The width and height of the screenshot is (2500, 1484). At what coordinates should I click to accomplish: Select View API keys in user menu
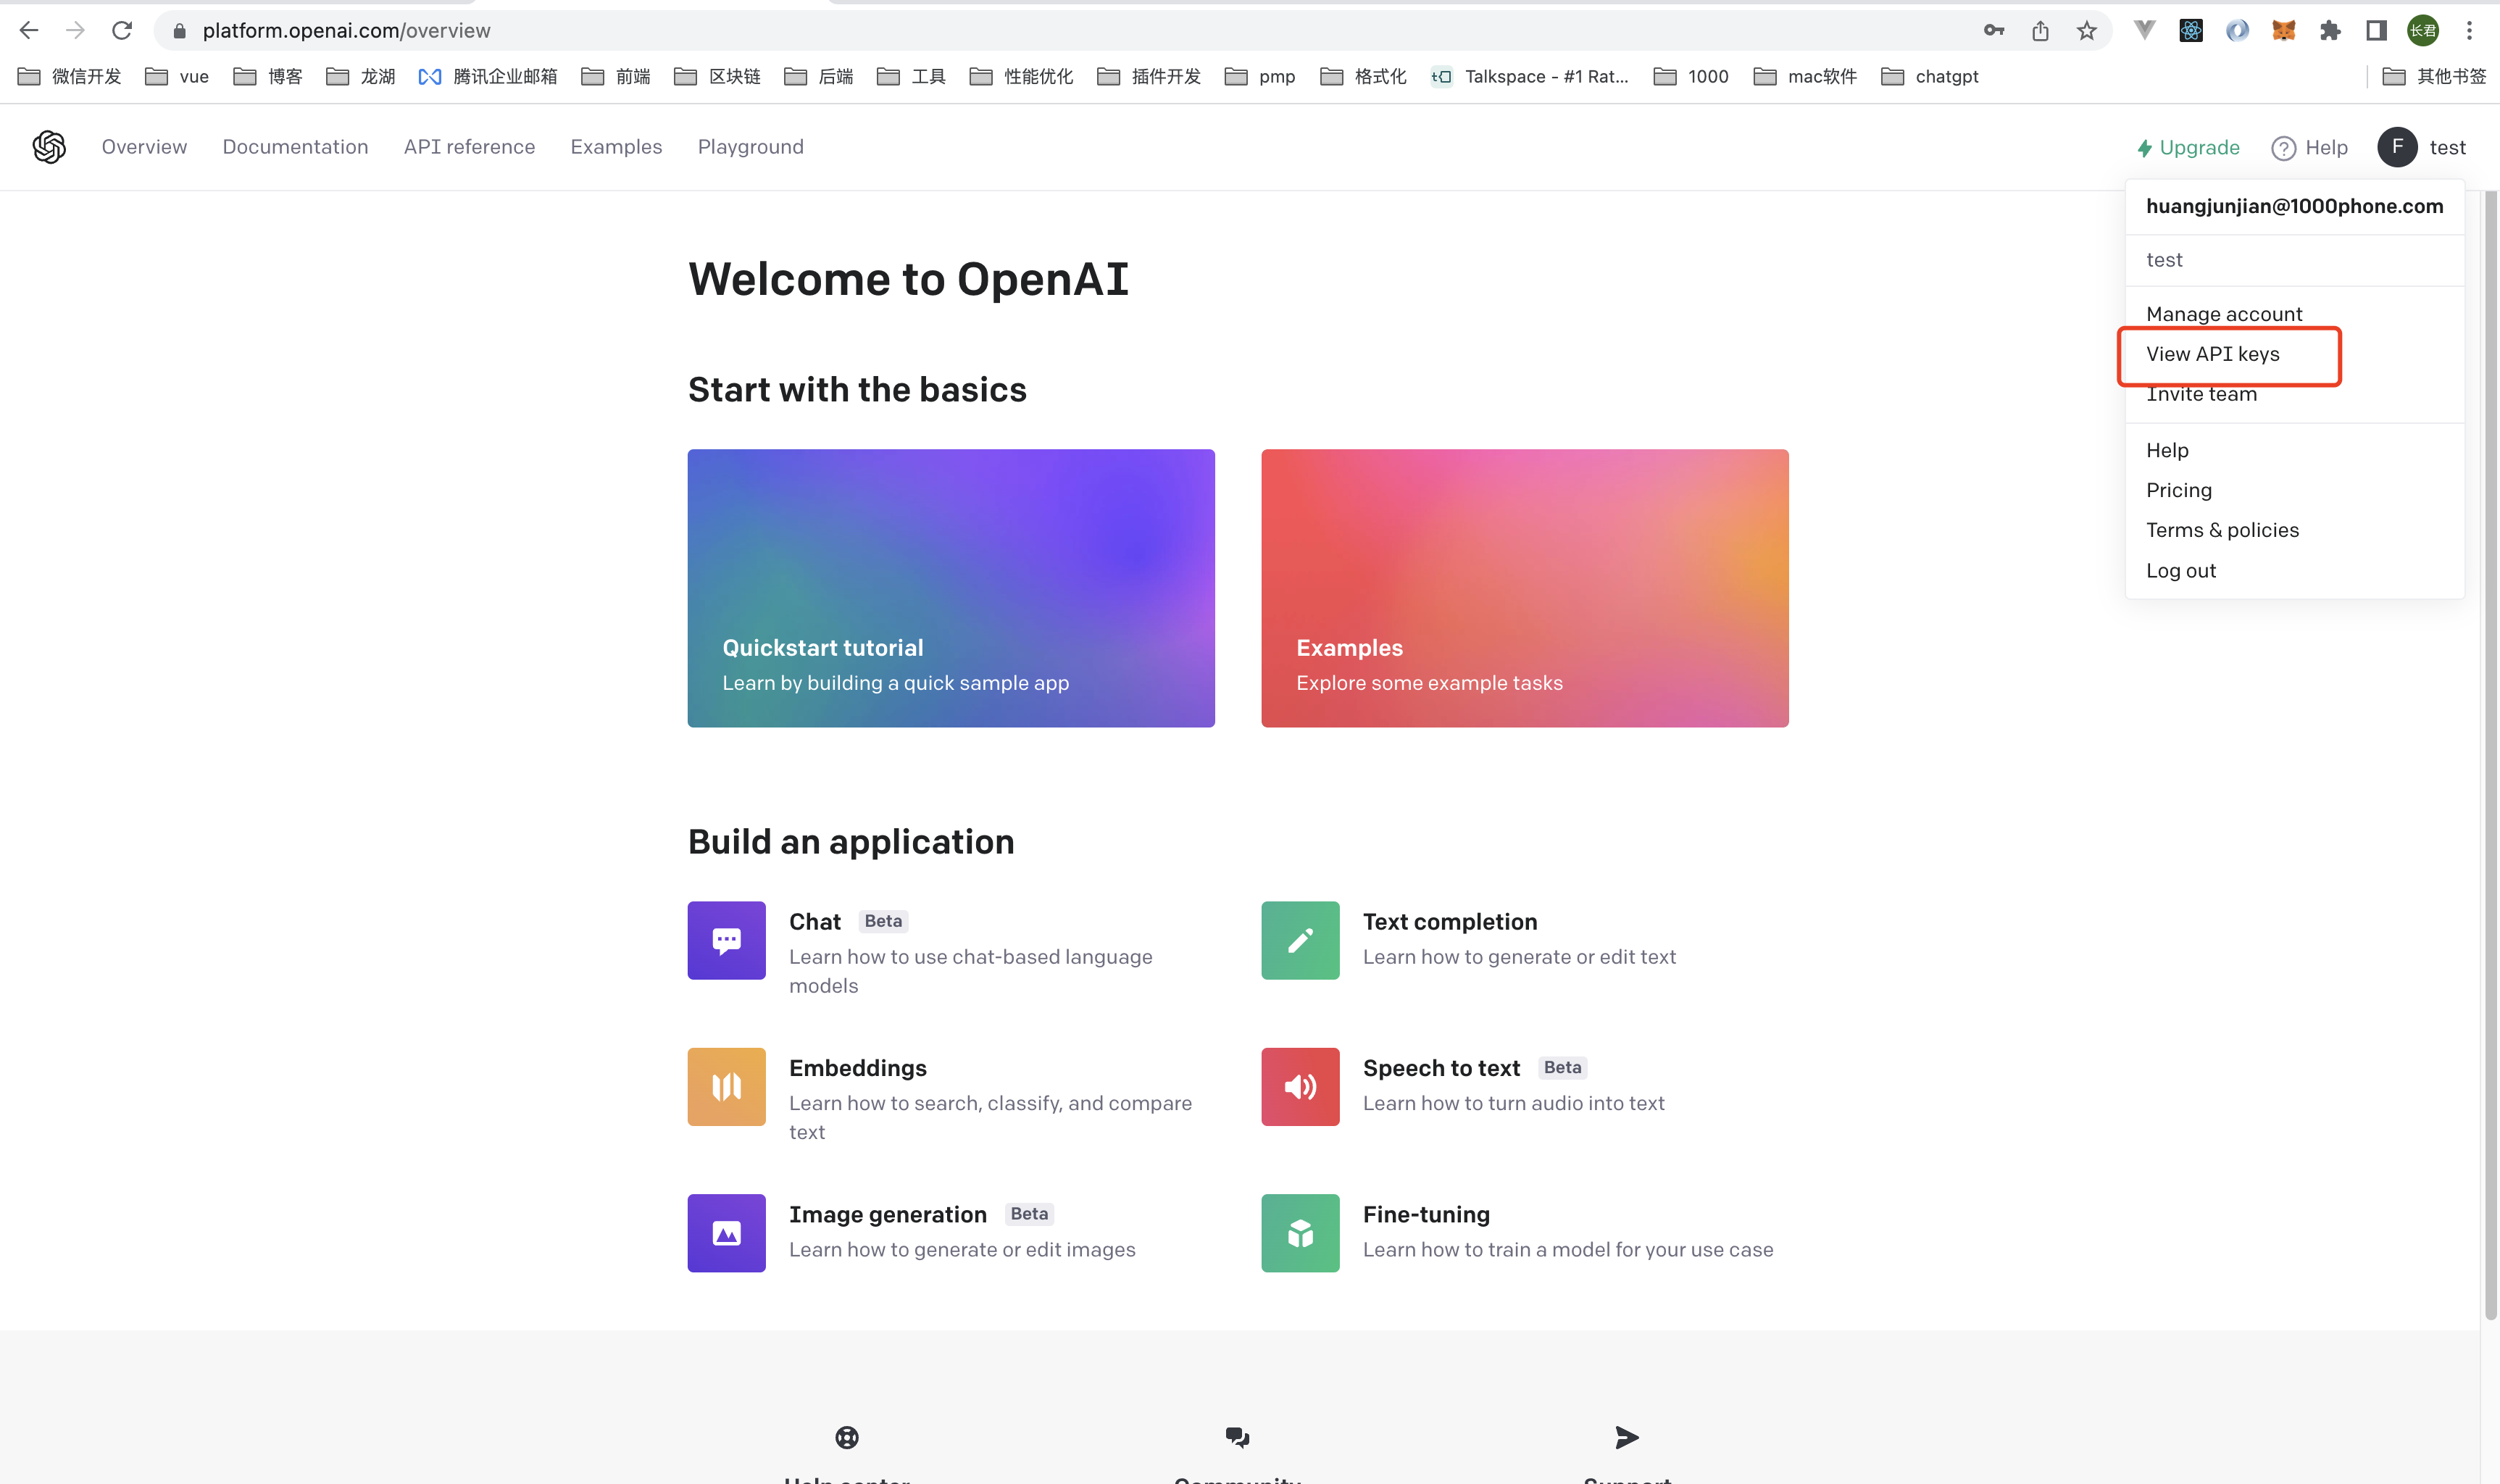point(2212,354)
